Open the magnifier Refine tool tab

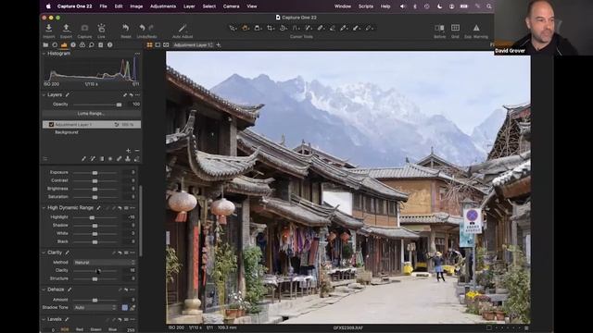(x=91, y=45)
